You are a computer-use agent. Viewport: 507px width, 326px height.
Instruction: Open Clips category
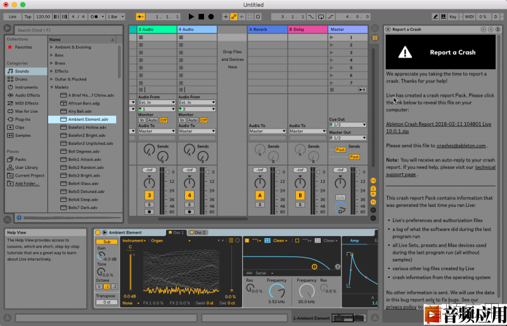pyautogui.click(x=20, y=127)
